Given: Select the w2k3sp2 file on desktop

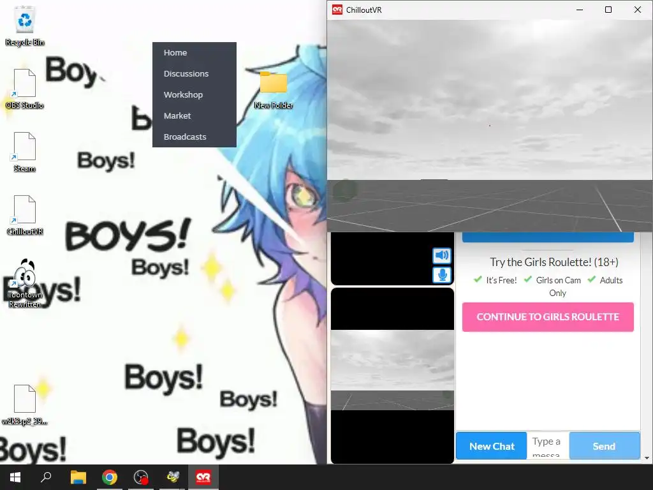Looking at the screenshot, I should click(25, 405).
